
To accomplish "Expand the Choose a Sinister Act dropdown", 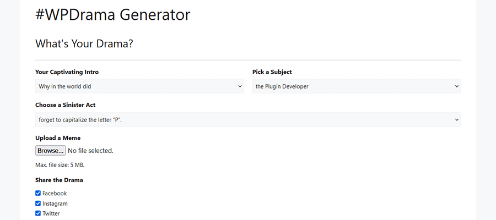I will [x=247, y=119].
